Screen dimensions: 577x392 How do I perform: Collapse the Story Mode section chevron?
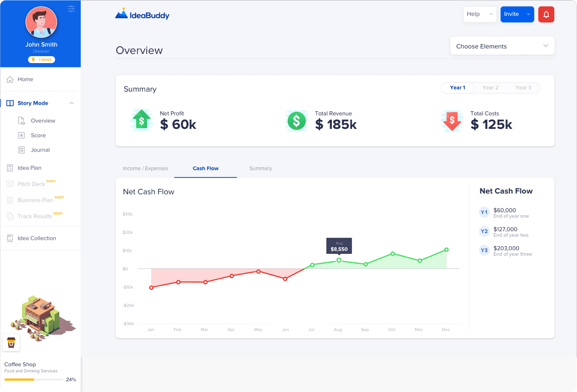pos(71,103)
